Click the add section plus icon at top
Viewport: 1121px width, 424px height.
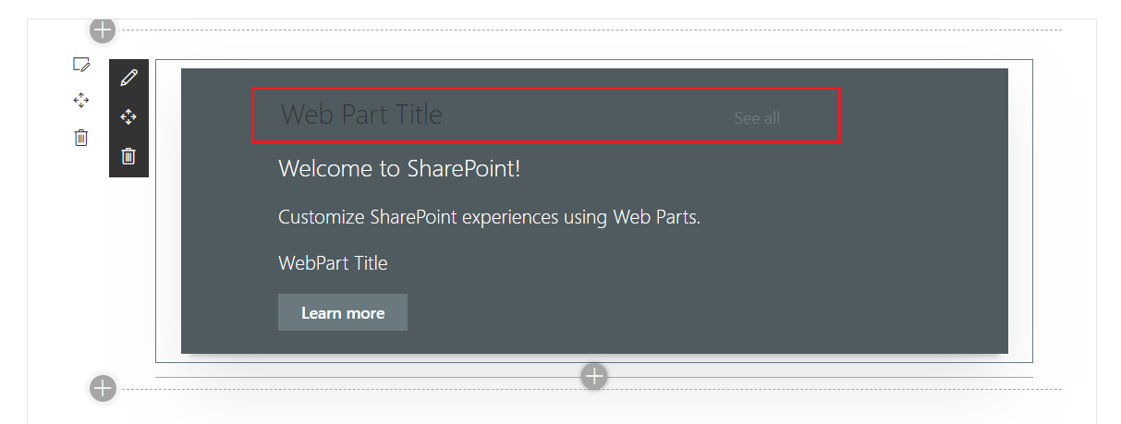point(103,30)
